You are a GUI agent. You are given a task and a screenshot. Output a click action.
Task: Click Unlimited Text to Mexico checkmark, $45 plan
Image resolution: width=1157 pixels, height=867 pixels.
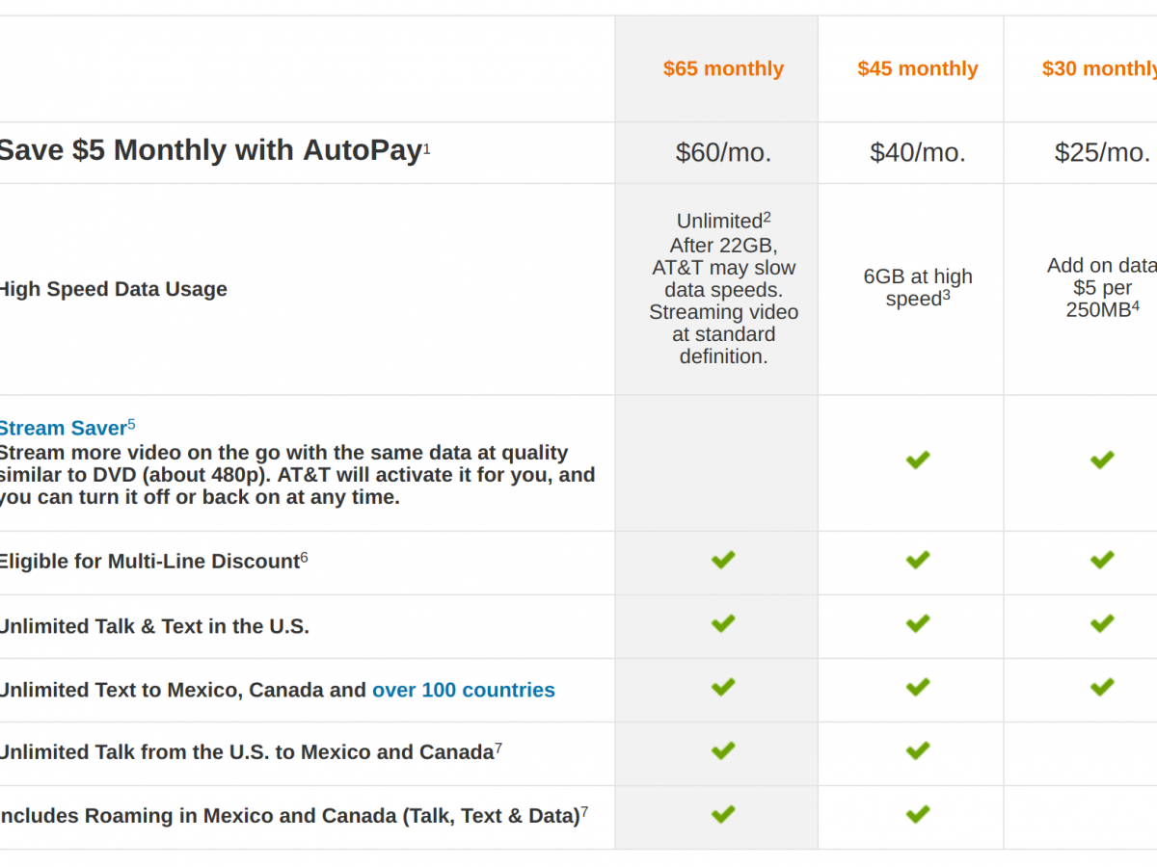917,687
